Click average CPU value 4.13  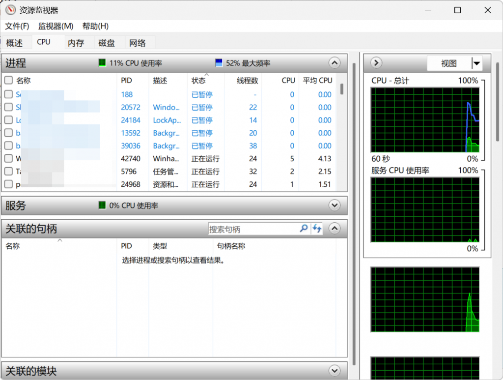click(x=325, y=159)
